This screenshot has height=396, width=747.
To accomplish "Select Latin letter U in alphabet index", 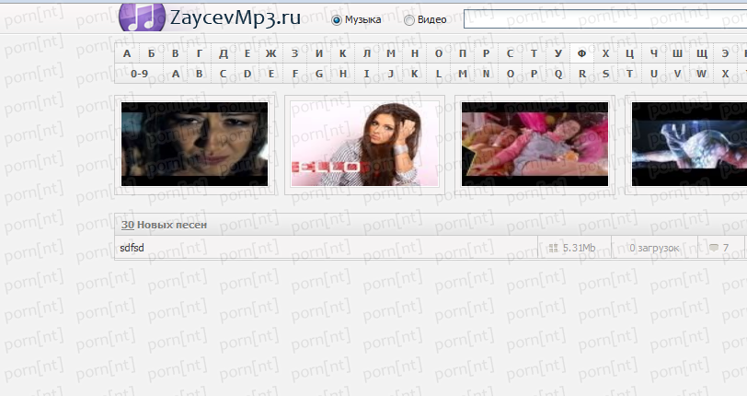I will click(654, 74).
